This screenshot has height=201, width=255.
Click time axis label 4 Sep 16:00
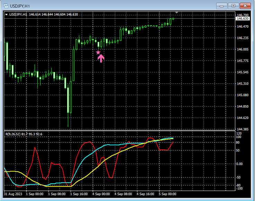(x=145, y=194)
